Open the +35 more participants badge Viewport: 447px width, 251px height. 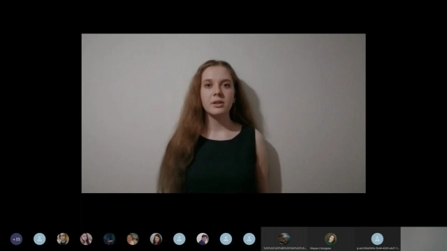point(16,239)
